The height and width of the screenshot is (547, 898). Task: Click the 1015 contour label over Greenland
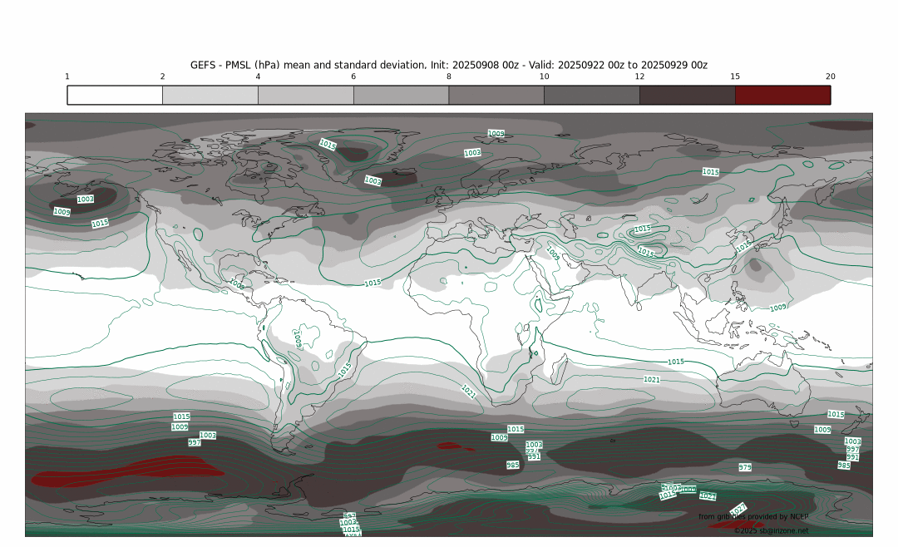[328, 144]
